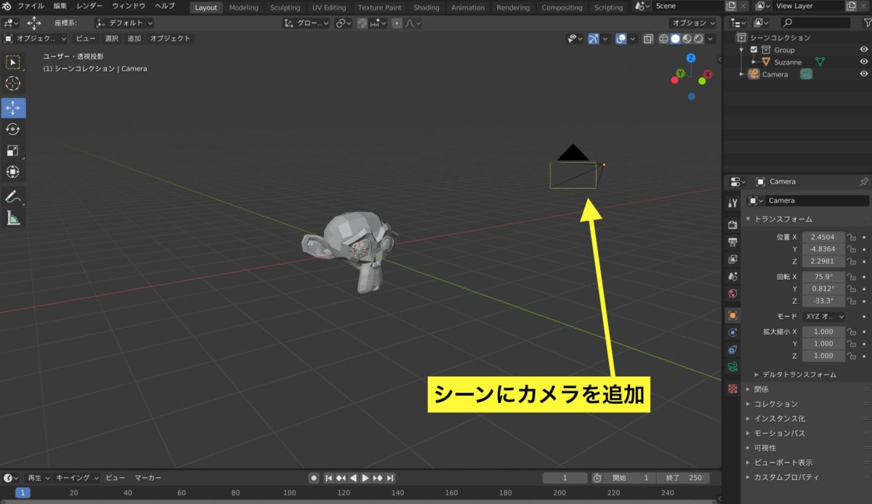
Task: Open the Render properties tab
Action: click(x=732, y=224)
